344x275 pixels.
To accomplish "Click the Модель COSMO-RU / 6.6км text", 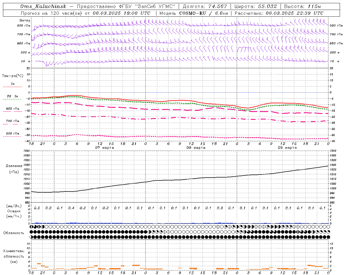I will point(194,13).
